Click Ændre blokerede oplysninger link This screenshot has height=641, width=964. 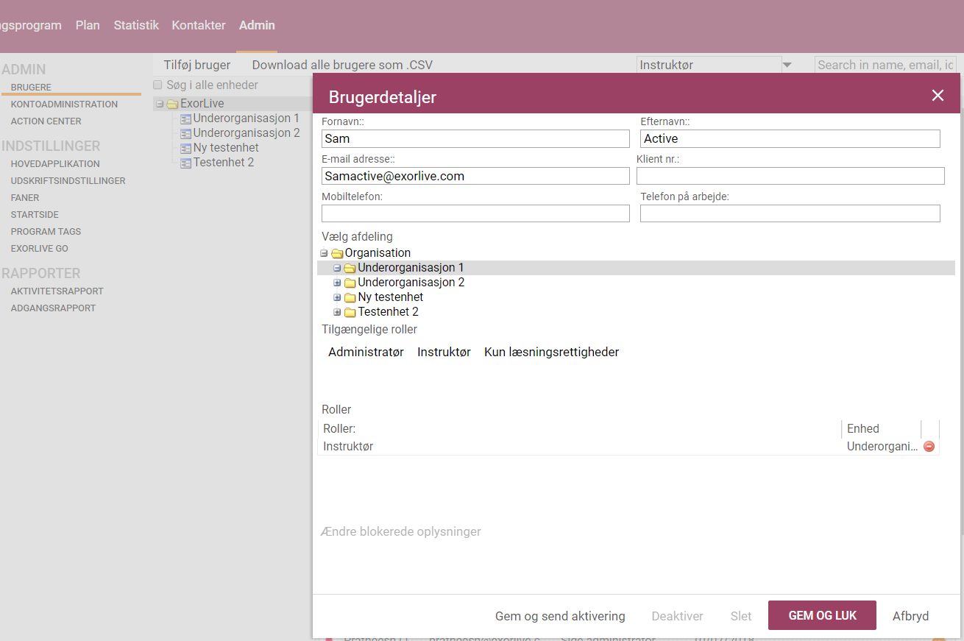pyautogui.click(x=401, y=531)
